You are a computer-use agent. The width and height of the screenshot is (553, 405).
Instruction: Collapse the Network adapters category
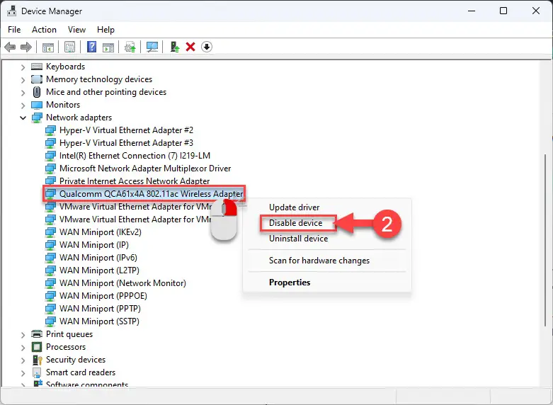[x=23, y=118]
